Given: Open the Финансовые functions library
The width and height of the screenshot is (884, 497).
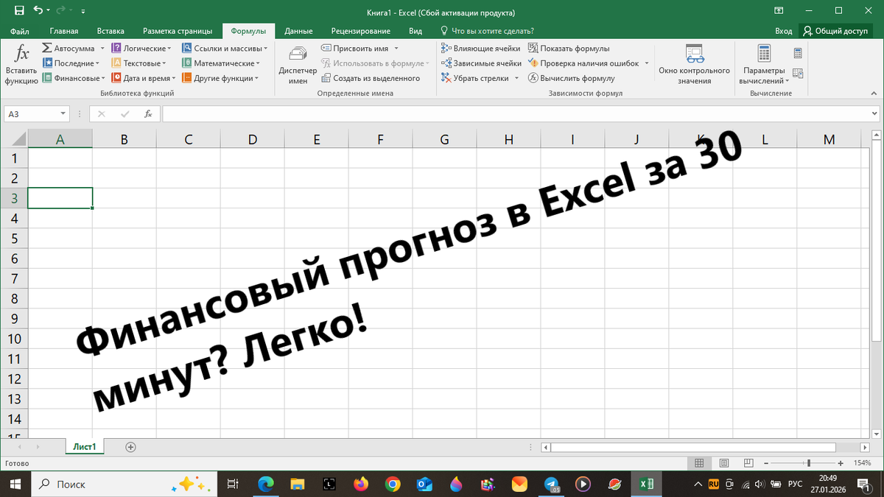Looking at the screenshot, I should point(72,78).
